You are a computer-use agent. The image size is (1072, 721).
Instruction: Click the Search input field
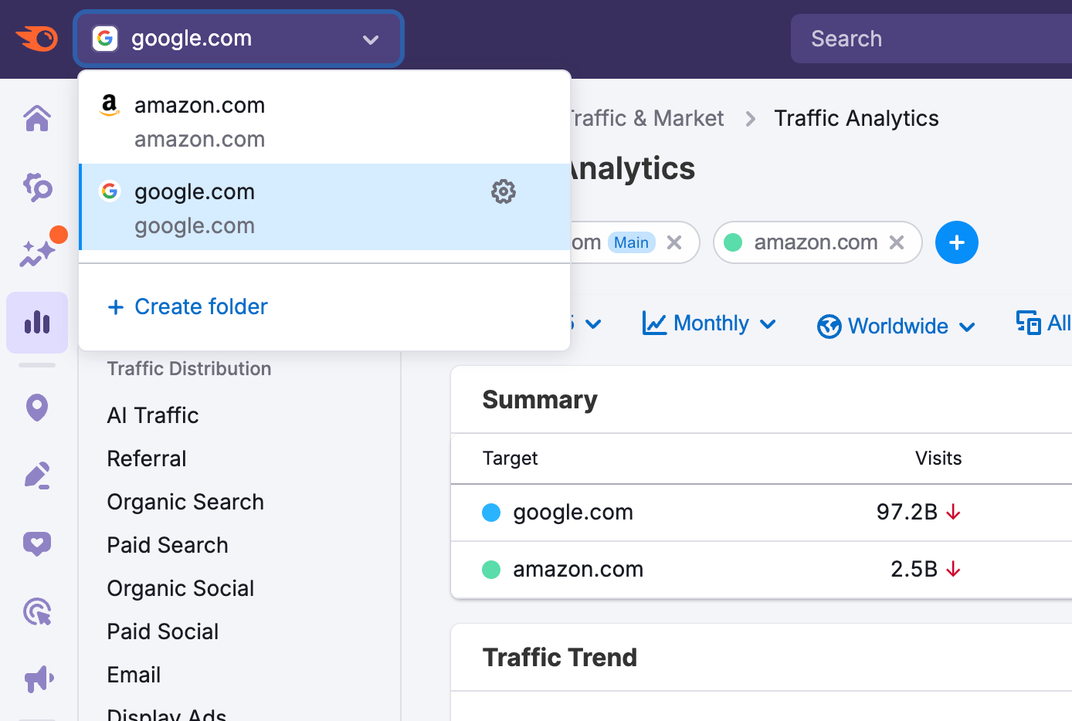click(927, 39)
